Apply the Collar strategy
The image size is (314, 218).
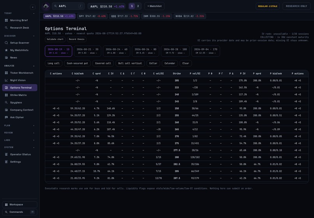pyautogui.click(x=153, y=63)
